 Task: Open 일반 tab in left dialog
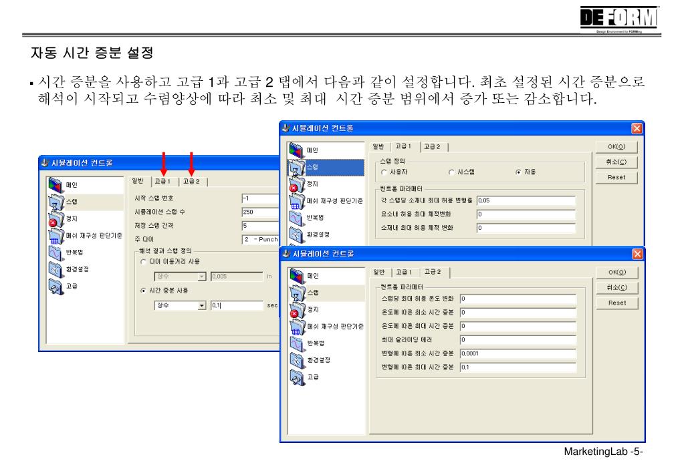point(138,181)
